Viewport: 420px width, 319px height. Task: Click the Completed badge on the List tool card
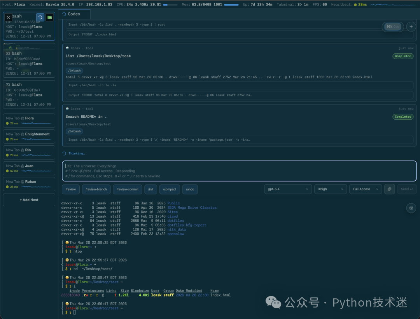point(403,56)
